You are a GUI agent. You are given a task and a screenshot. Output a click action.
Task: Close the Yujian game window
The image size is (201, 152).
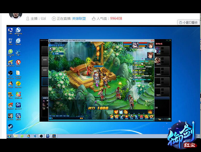pos(152,41)
